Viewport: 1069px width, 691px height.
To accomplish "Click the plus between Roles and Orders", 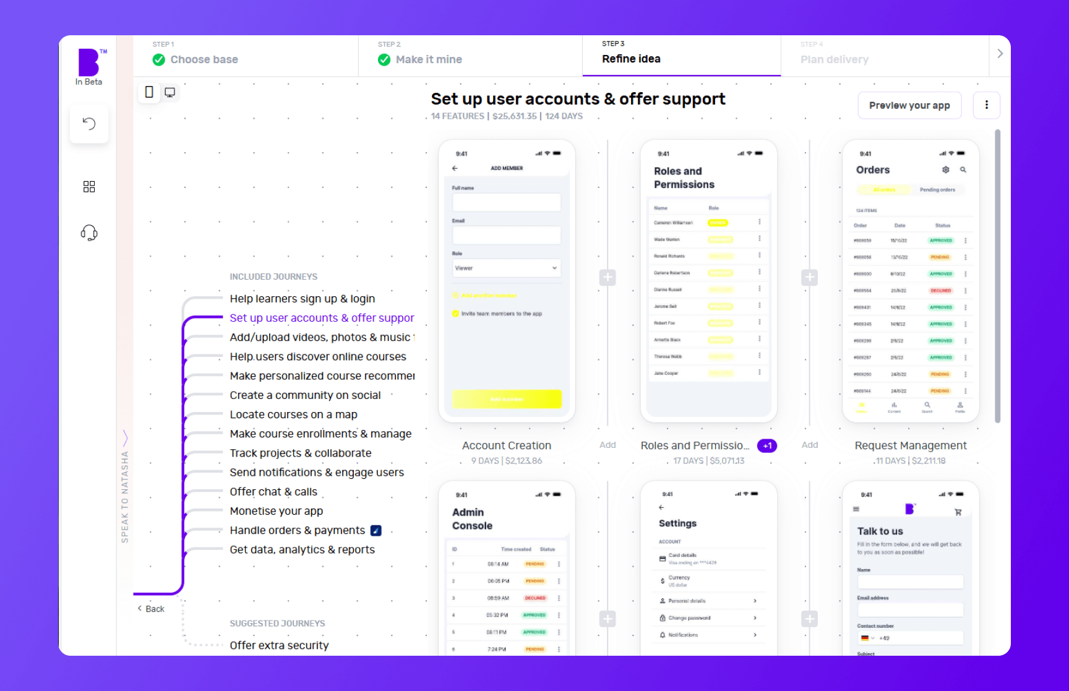I will [x=809, y=277].
